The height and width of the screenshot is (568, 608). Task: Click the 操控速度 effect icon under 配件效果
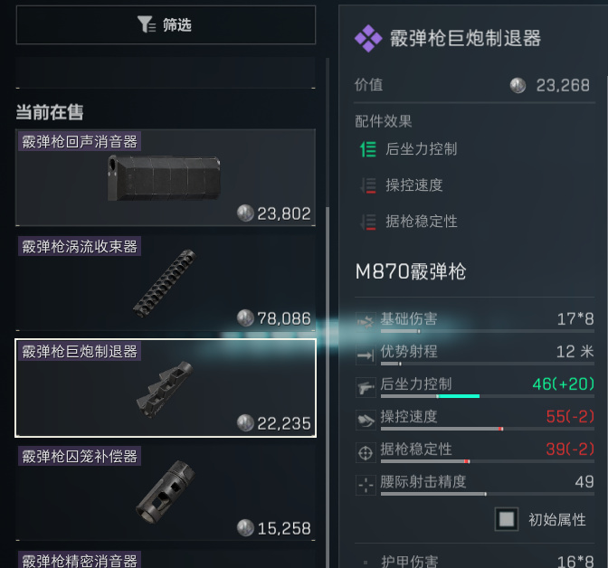[x=368, y=185]
